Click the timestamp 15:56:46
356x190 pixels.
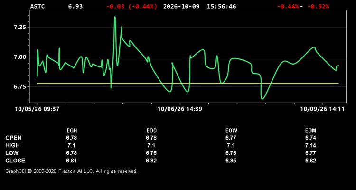click(221, 6)
